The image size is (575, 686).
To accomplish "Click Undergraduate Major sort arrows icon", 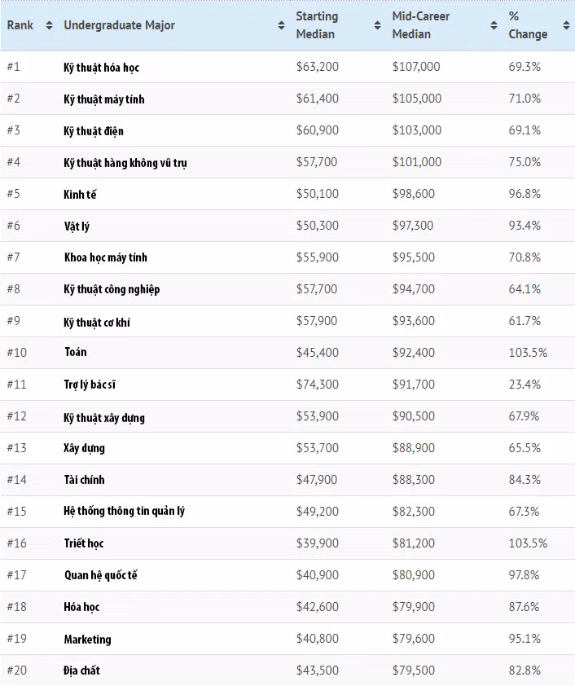I will [x=281, y=25].
